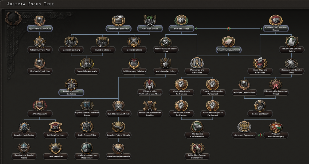This screenshot has height=164, width=309.
Task: Click the Secure Lombardy focus label
Action: tap(260, 114)
